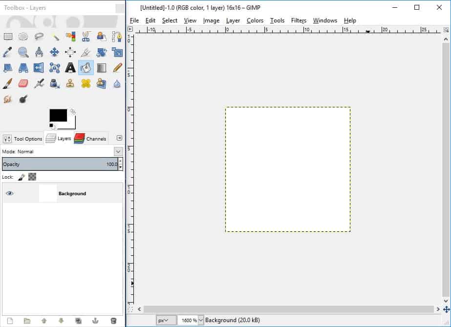Select the Scissors Select tool
This screenshot has width=451, height=327.
86,37
